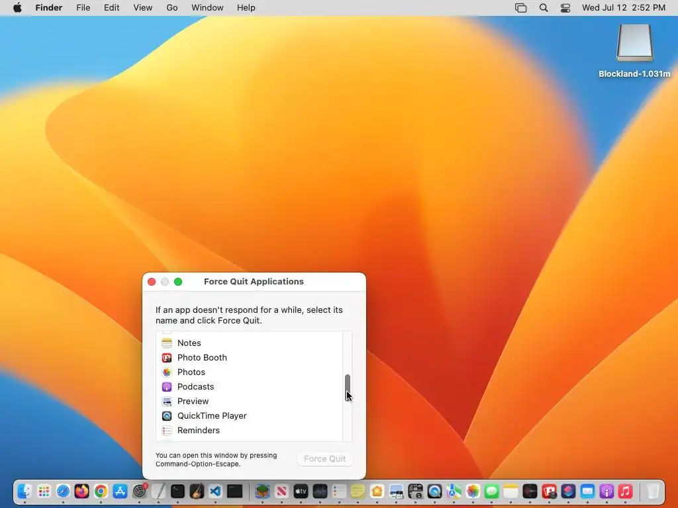
Task: Close the Force Quit Applications window
Action: point(152,282)
